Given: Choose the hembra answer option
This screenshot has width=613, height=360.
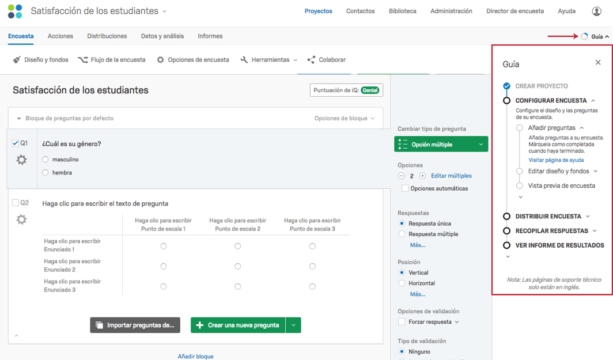Looking at the screenshot, I should pos(46,172).
